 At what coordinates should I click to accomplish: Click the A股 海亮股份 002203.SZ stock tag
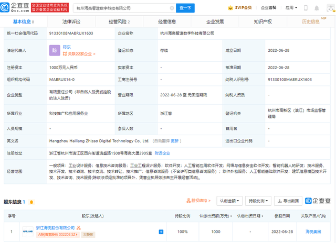pos(58,235)
